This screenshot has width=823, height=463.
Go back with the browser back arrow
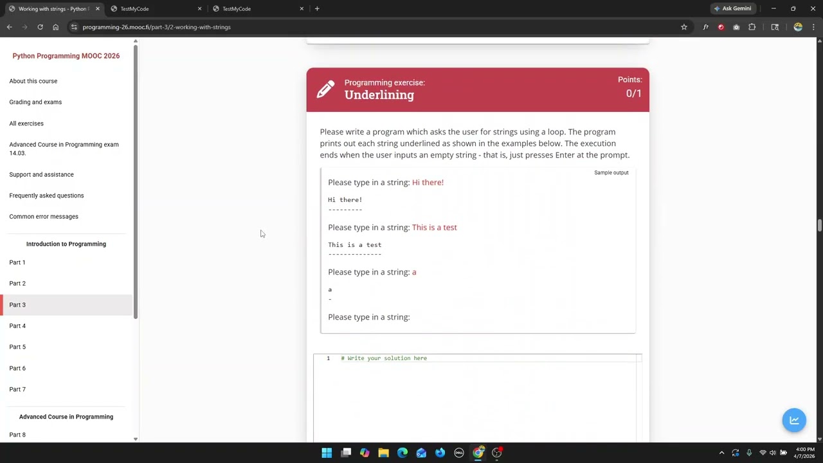tap(10, 27)
